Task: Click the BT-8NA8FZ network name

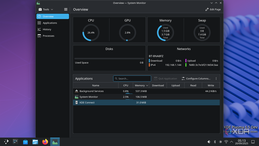Action: click(156, 56)
